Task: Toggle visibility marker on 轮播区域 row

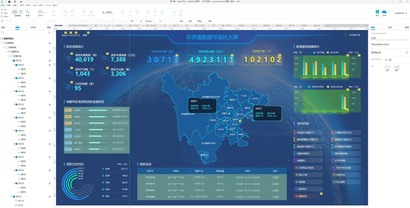Action: click(x=50, y=52)
